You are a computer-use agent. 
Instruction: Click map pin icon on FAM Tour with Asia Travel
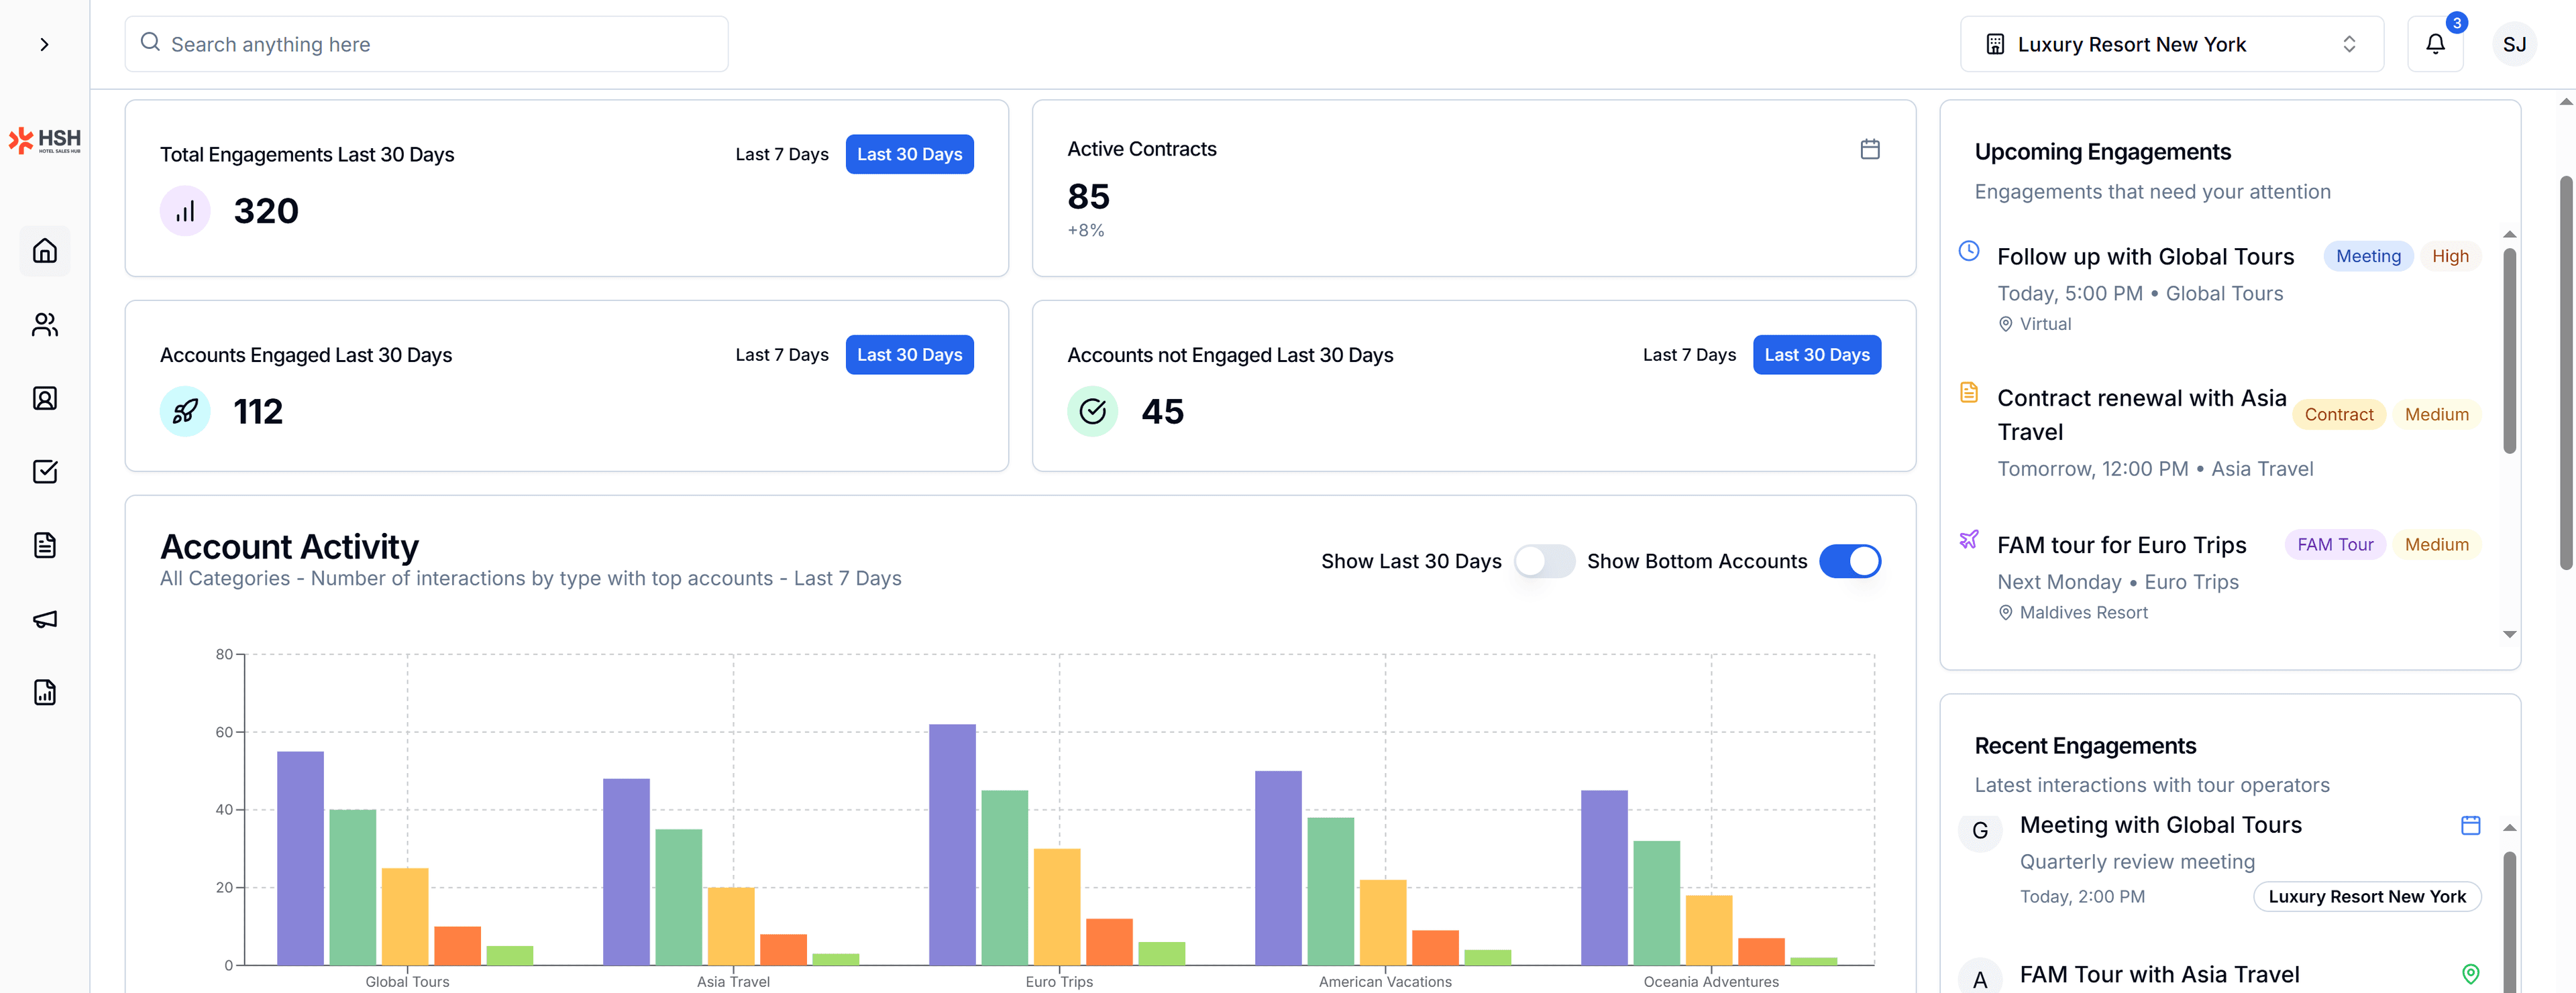[2470, 974]
